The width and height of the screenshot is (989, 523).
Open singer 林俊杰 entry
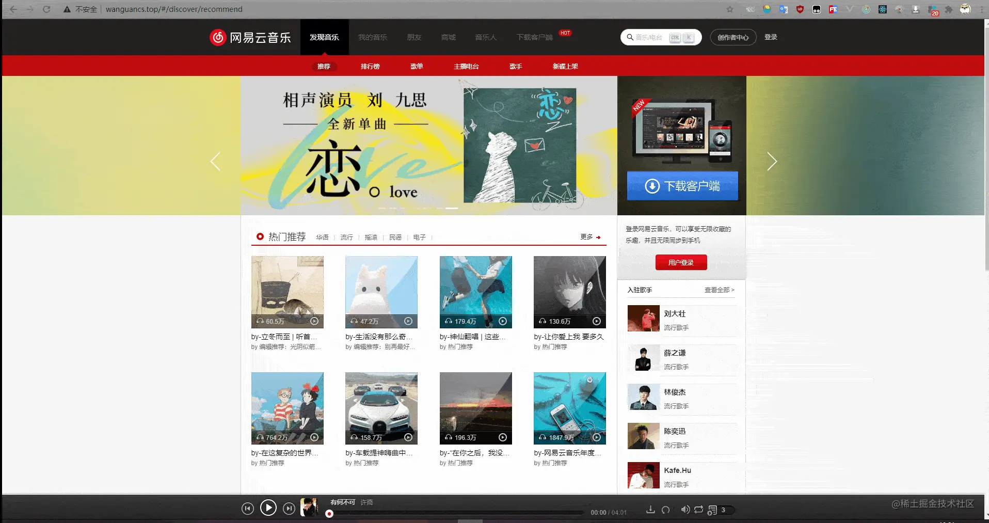681,397
